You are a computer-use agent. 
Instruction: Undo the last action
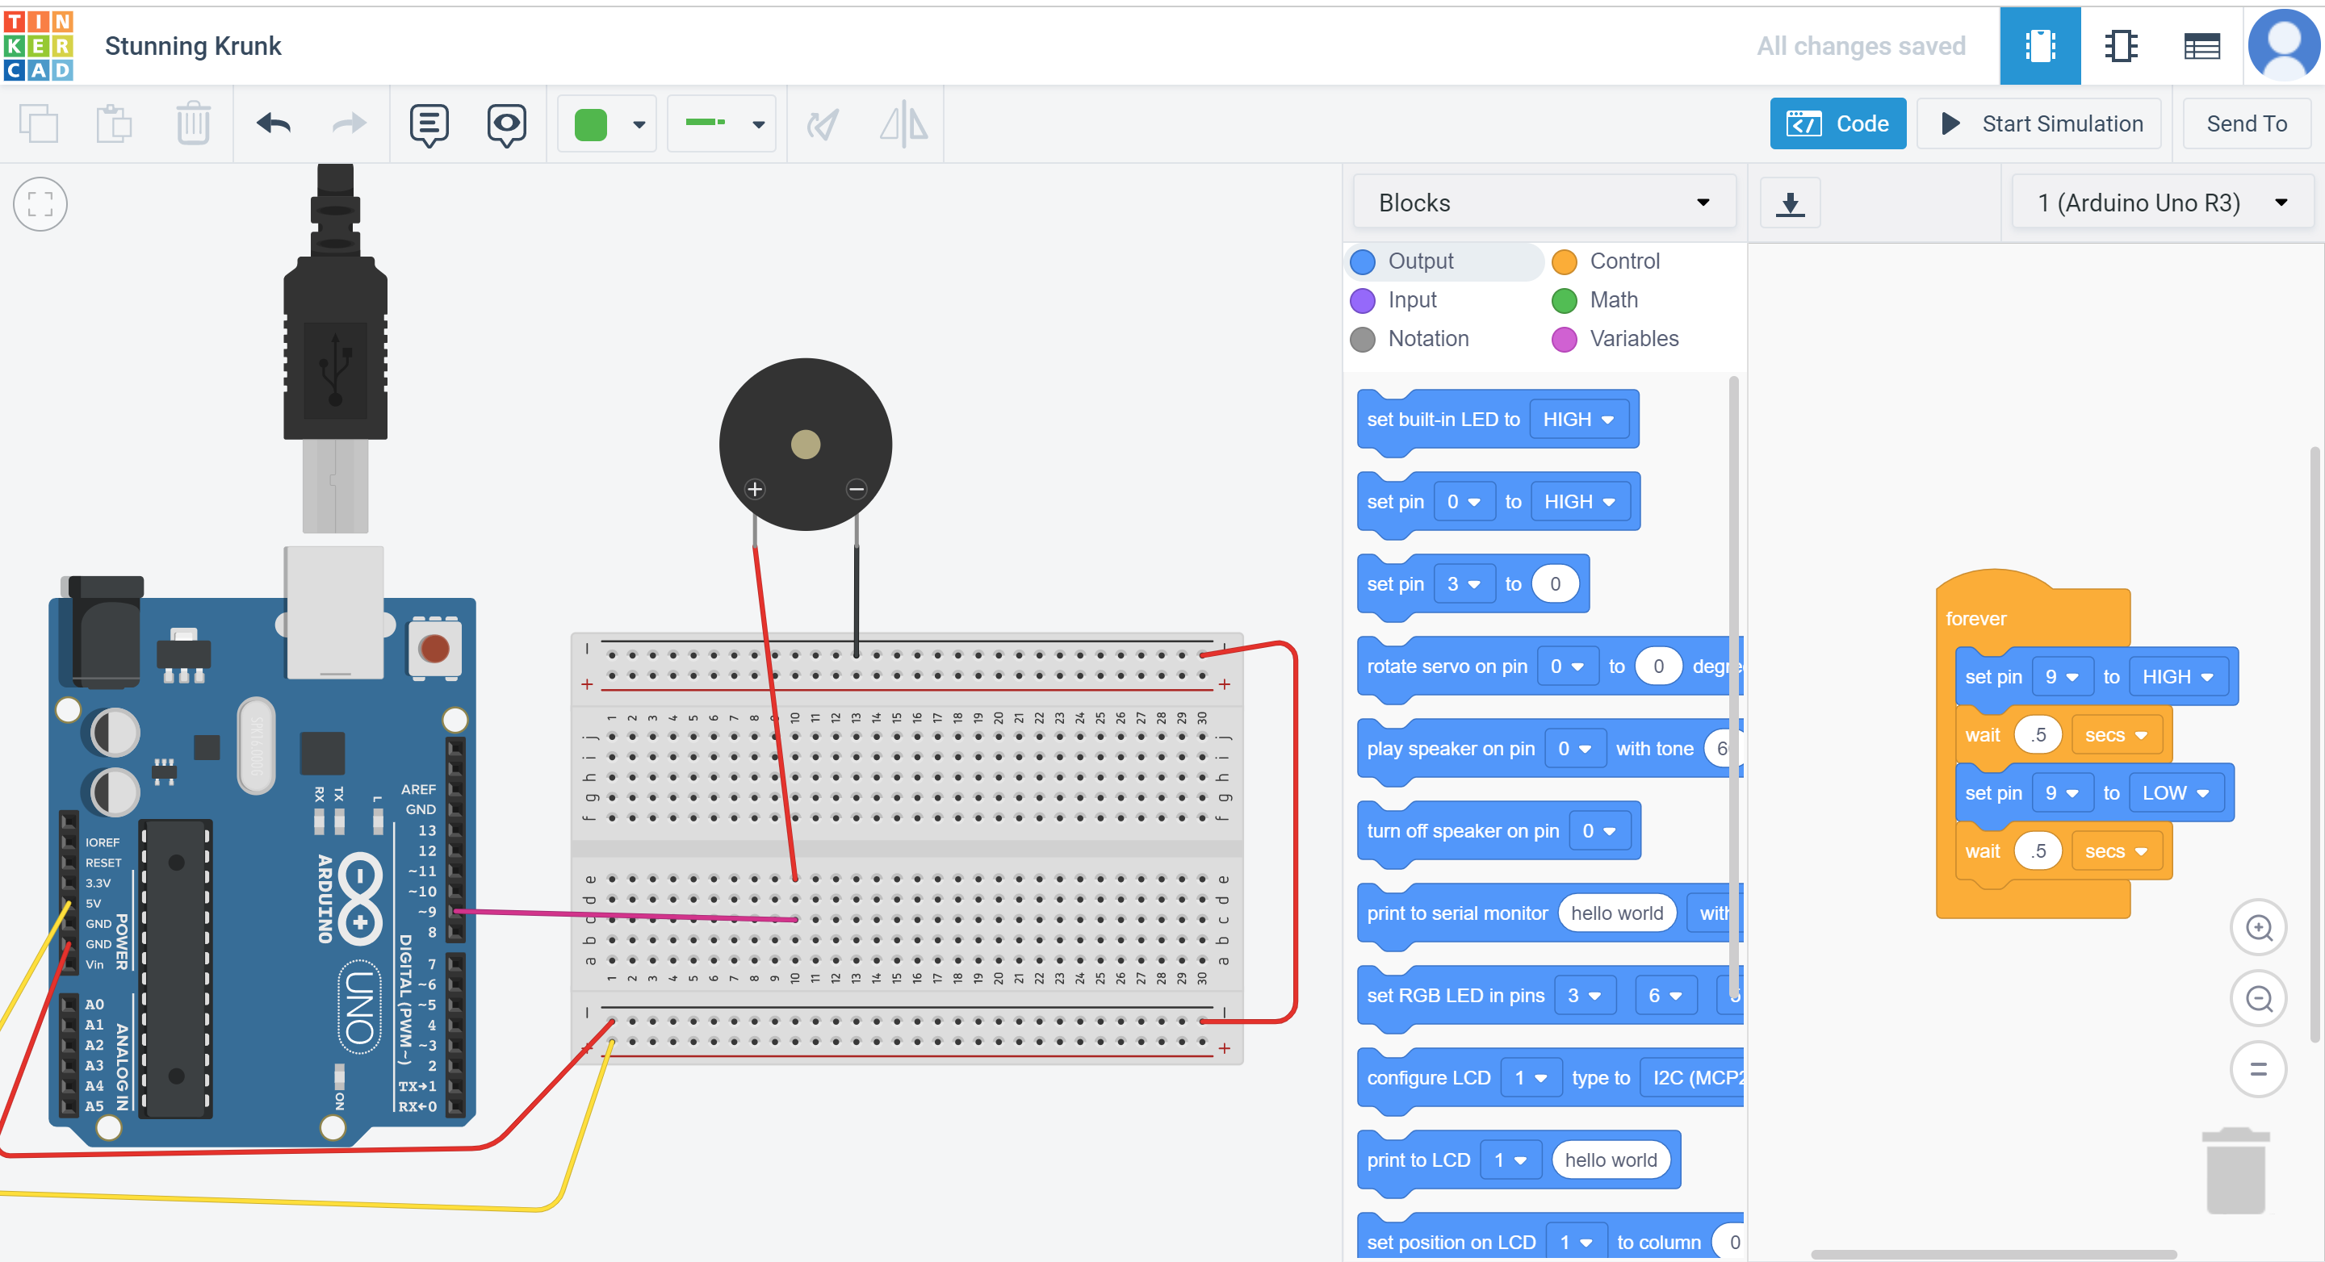click(x=274, y=123)
